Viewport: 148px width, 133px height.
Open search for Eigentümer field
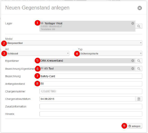point(139,61)
